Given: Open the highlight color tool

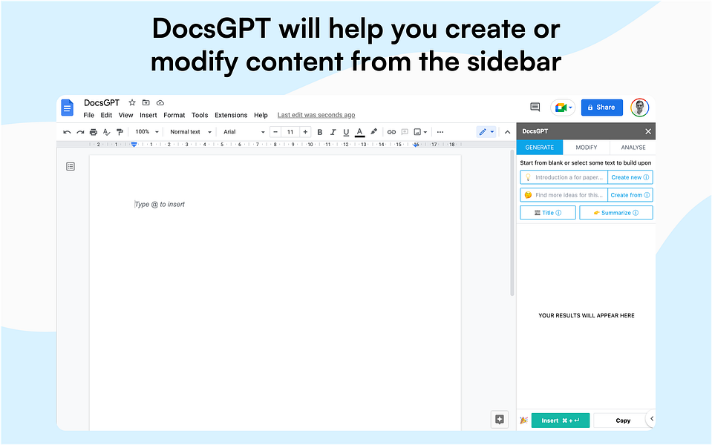Looking at the screenshot, I should [373, 132].
